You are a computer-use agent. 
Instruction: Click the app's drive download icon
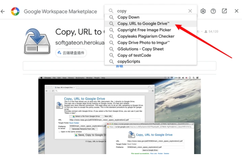pyautogui.click(x=37, y=41)
